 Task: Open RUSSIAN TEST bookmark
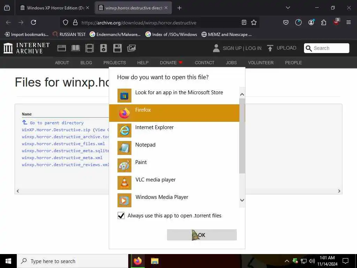(69, 35)
